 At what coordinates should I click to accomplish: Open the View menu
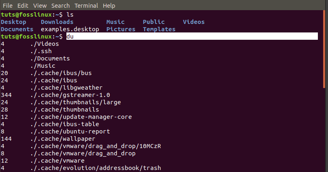(40, 6)
